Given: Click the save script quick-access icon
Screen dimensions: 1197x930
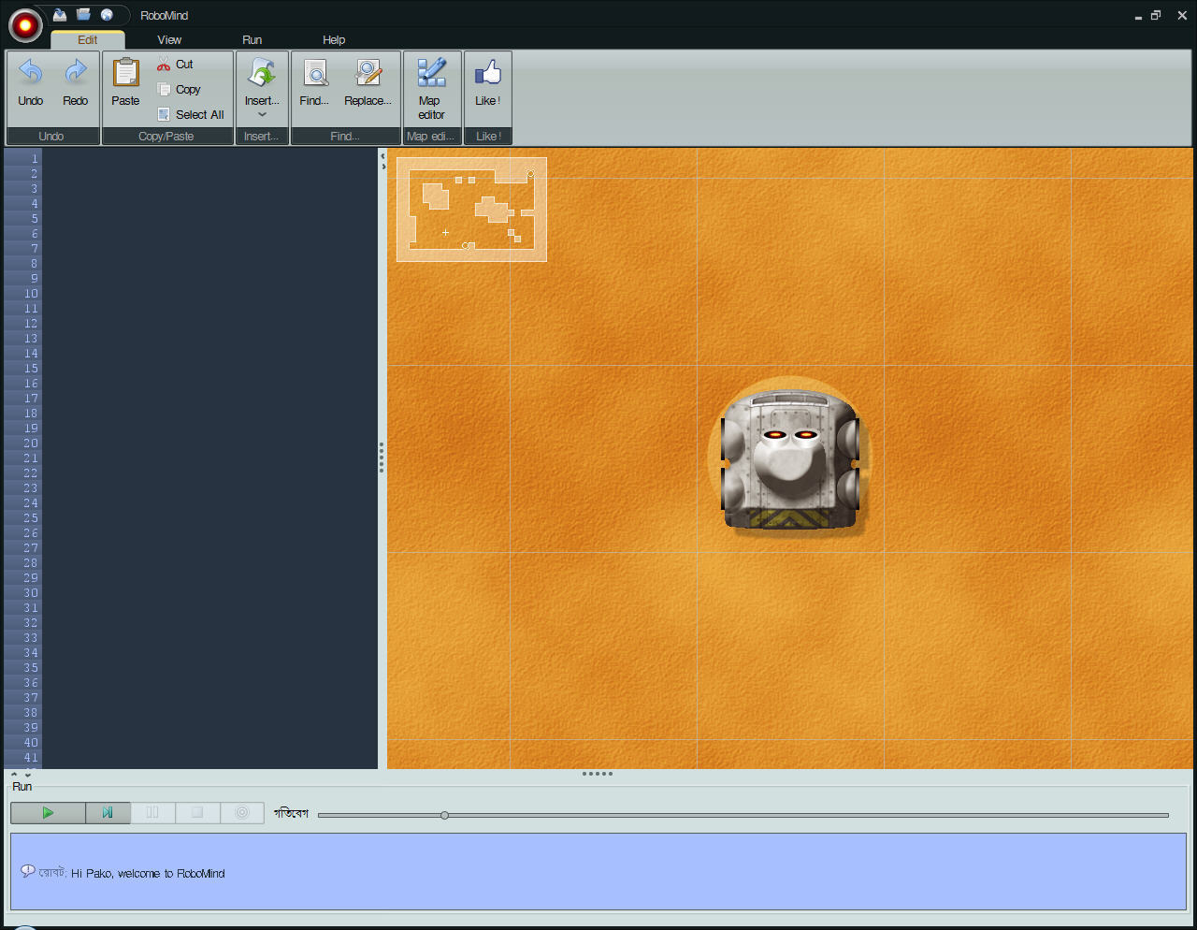Looking at the screenshot, I should 60,14.
